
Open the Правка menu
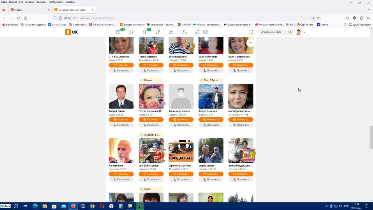tap(13, 2)
